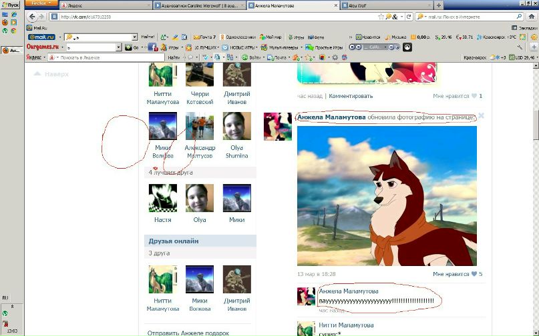Click the @mail.ru logo button
Viewport: 539px width, 336px height.
tap(41, 37)
